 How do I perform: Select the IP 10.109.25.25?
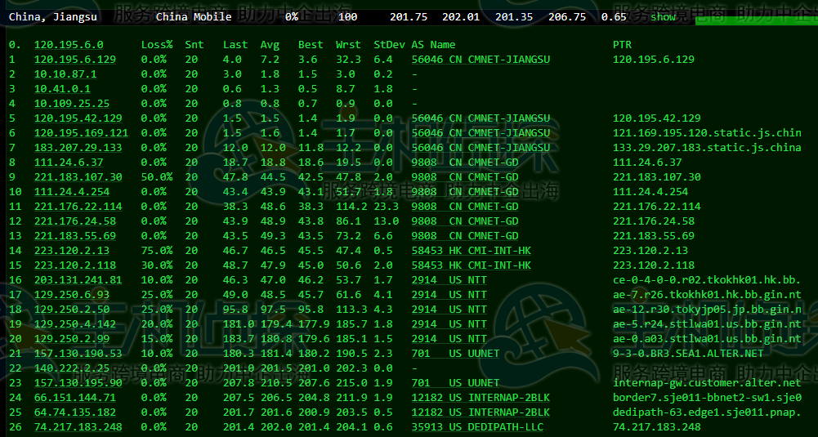pos(72,103)
